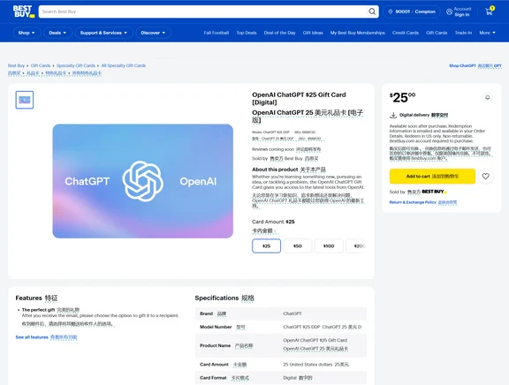Viewport: 509px width, 385px height.
Task: Click the search magnifier icon
Action: point(372,11)
